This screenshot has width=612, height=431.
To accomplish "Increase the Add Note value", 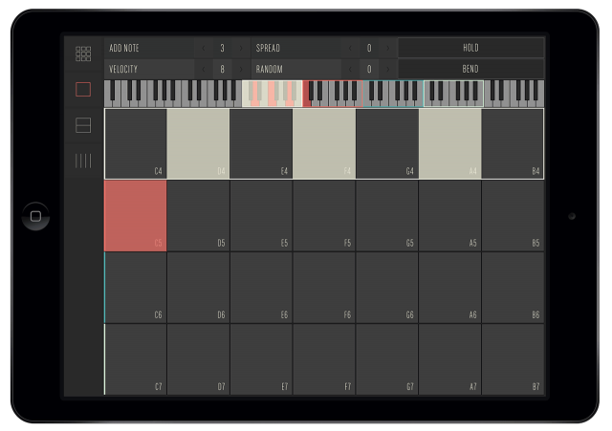I will click(241, 48).
